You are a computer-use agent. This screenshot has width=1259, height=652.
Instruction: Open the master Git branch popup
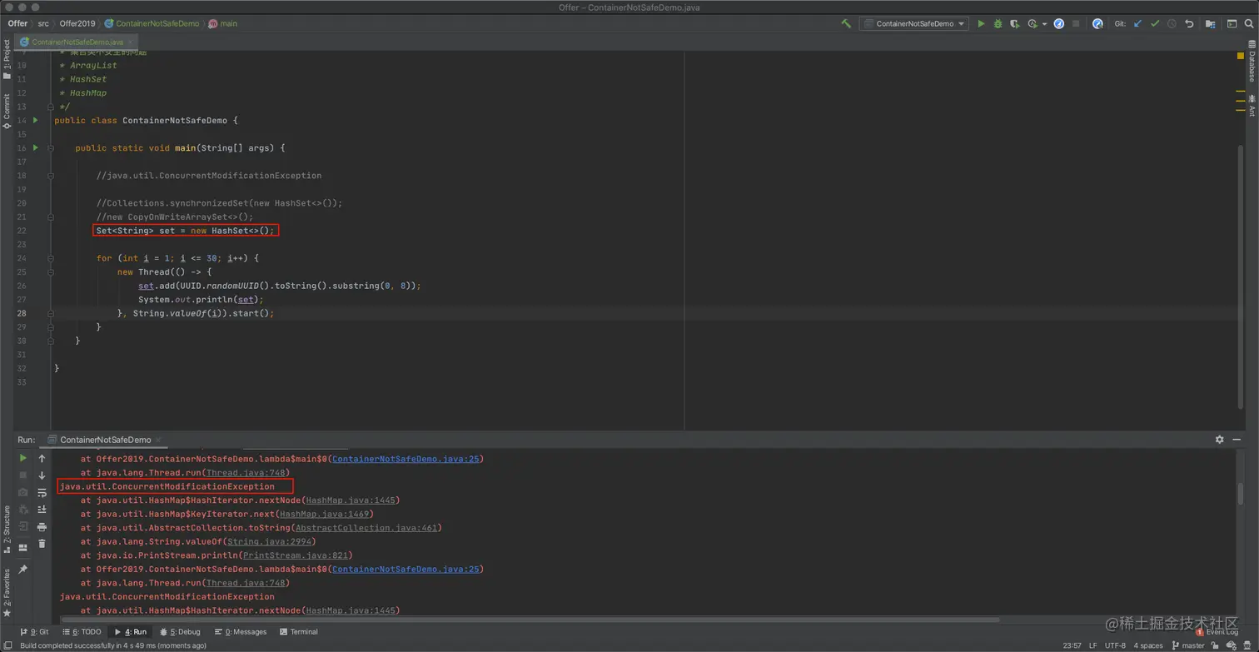click(x=1188, y=645)
